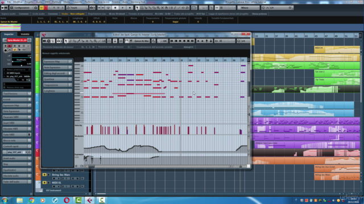Select the Erase tool in Key Editor toolbar
Viewport: 364px width, 204px height.
(x=75, y=41)
